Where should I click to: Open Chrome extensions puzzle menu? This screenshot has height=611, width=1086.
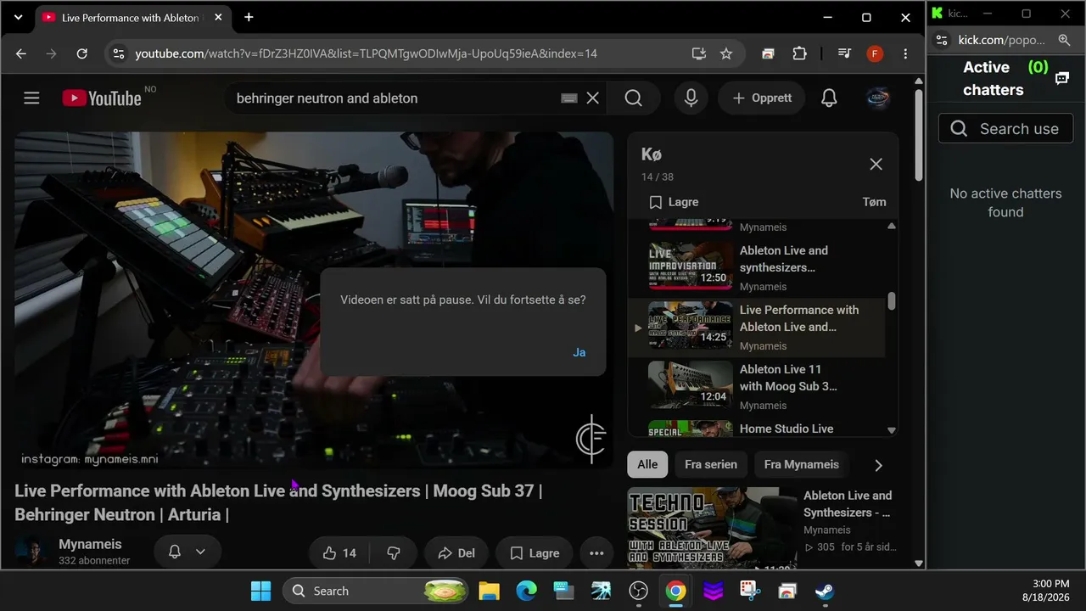coord(799,53)
